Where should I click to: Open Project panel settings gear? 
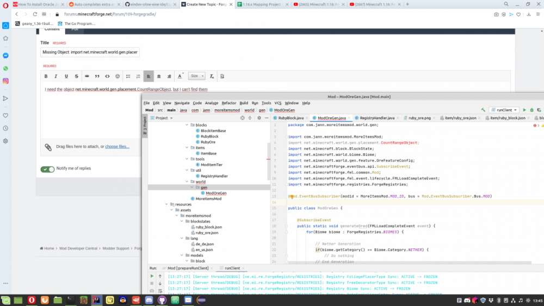[259, 118]
